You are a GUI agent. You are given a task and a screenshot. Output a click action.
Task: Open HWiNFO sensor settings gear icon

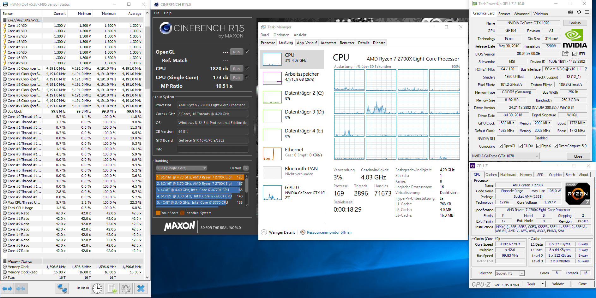(126, 288)
